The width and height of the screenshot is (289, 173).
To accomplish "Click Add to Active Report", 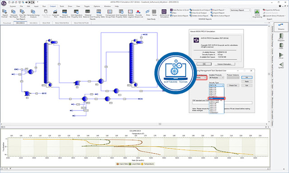I will pos(220,16).
